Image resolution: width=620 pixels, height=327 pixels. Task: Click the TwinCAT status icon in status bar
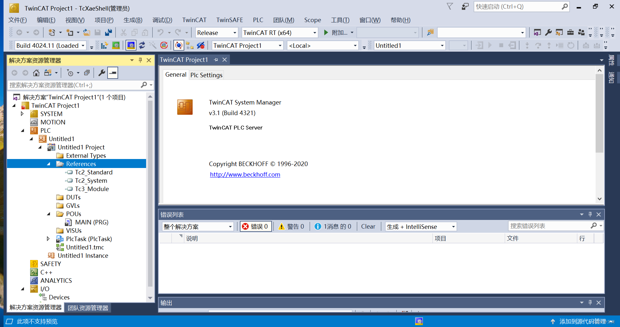[419, 321]
